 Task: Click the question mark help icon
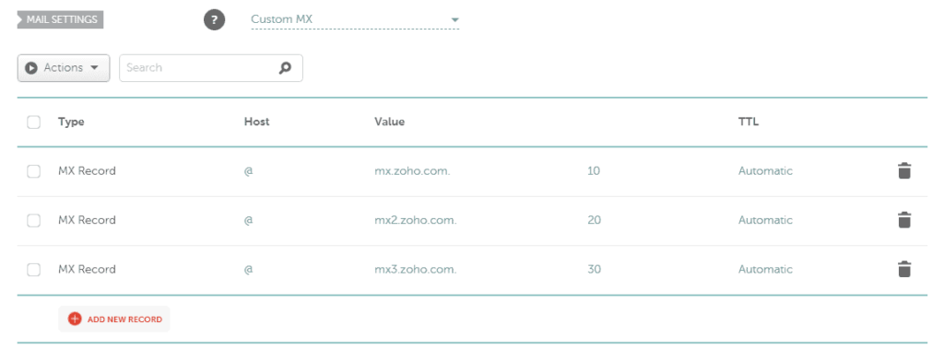(x=214, y=20)
